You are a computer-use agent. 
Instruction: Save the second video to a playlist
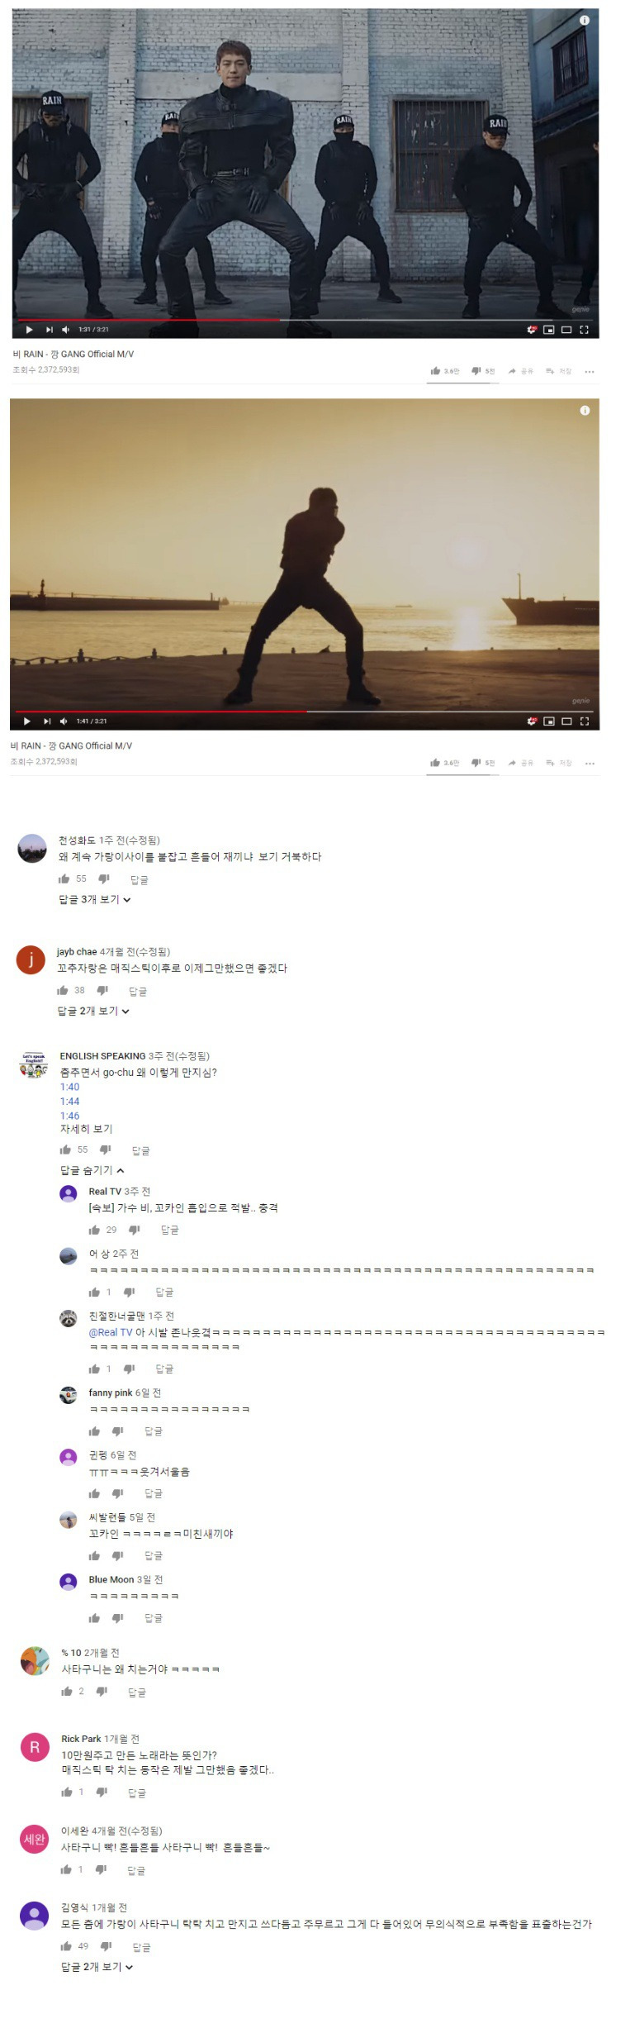550,763
